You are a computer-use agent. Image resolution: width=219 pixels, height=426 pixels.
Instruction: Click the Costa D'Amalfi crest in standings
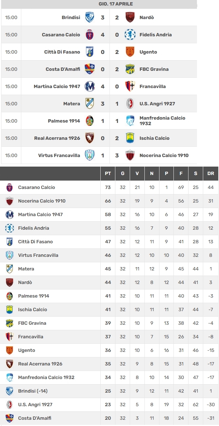[x=10, y=418]
